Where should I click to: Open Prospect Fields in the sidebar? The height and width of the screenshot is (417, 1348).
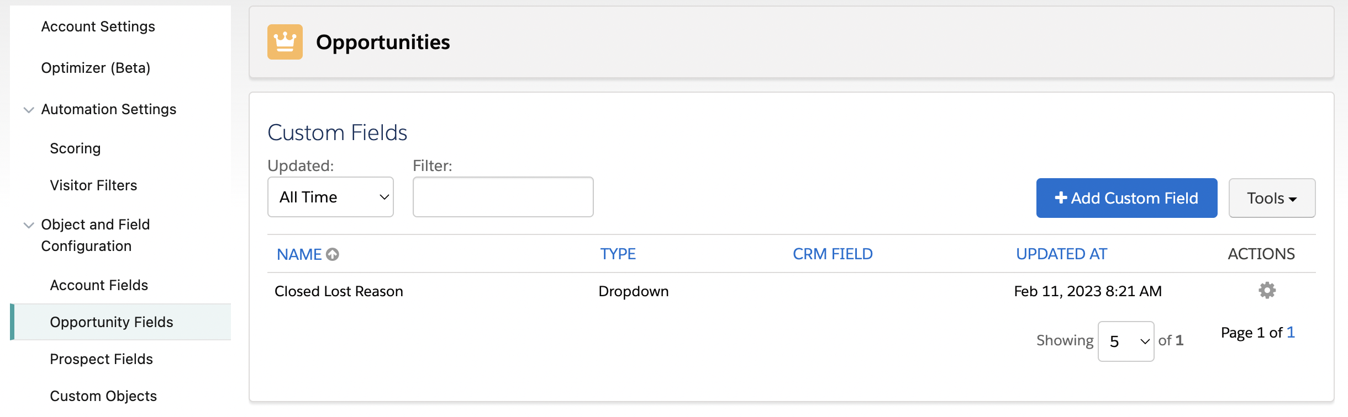(x=101, y=359)
